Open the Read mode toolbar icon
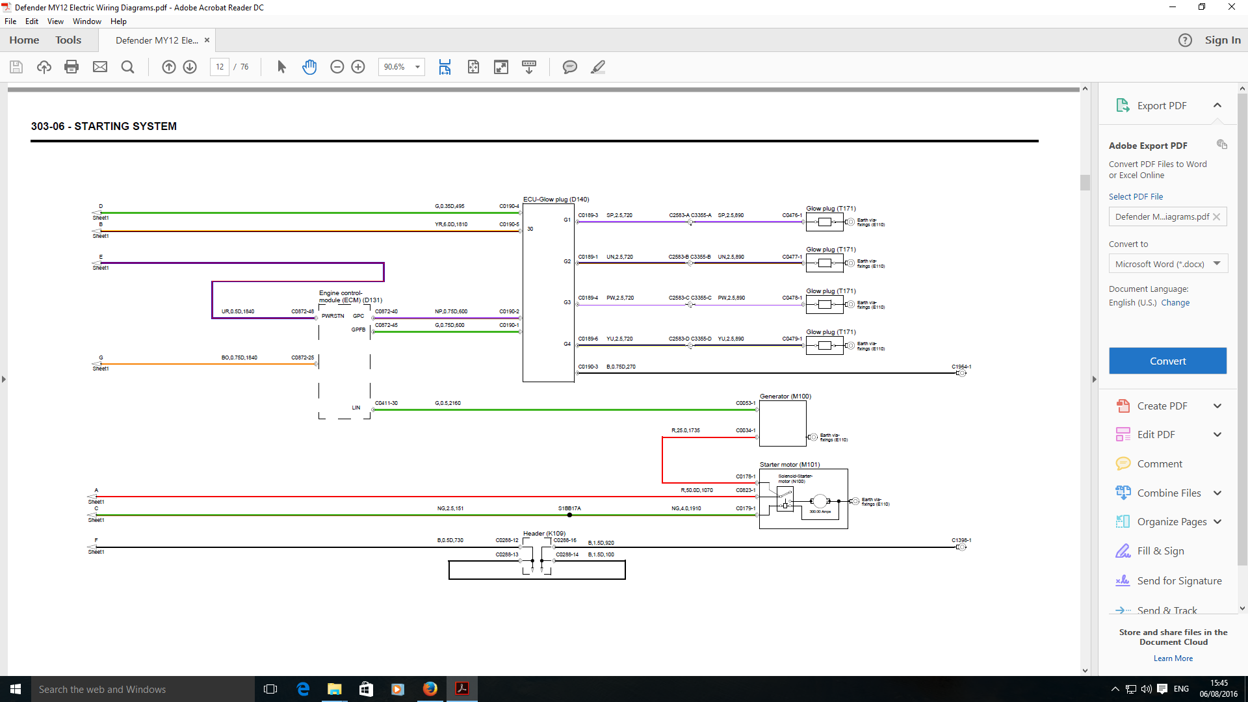Screen dimensions: 1248x702 (x=529, y=67)
